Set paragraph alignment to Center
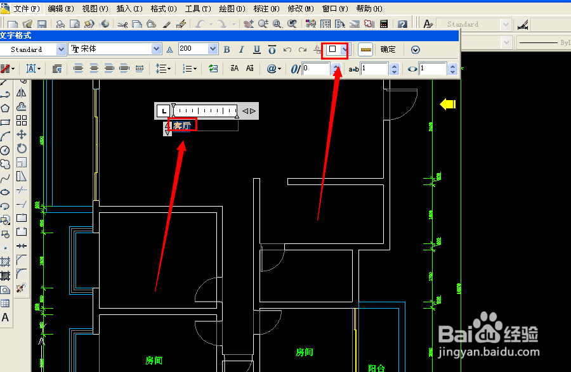Viewport: 571px width, 372px height. tap(94, 68)
